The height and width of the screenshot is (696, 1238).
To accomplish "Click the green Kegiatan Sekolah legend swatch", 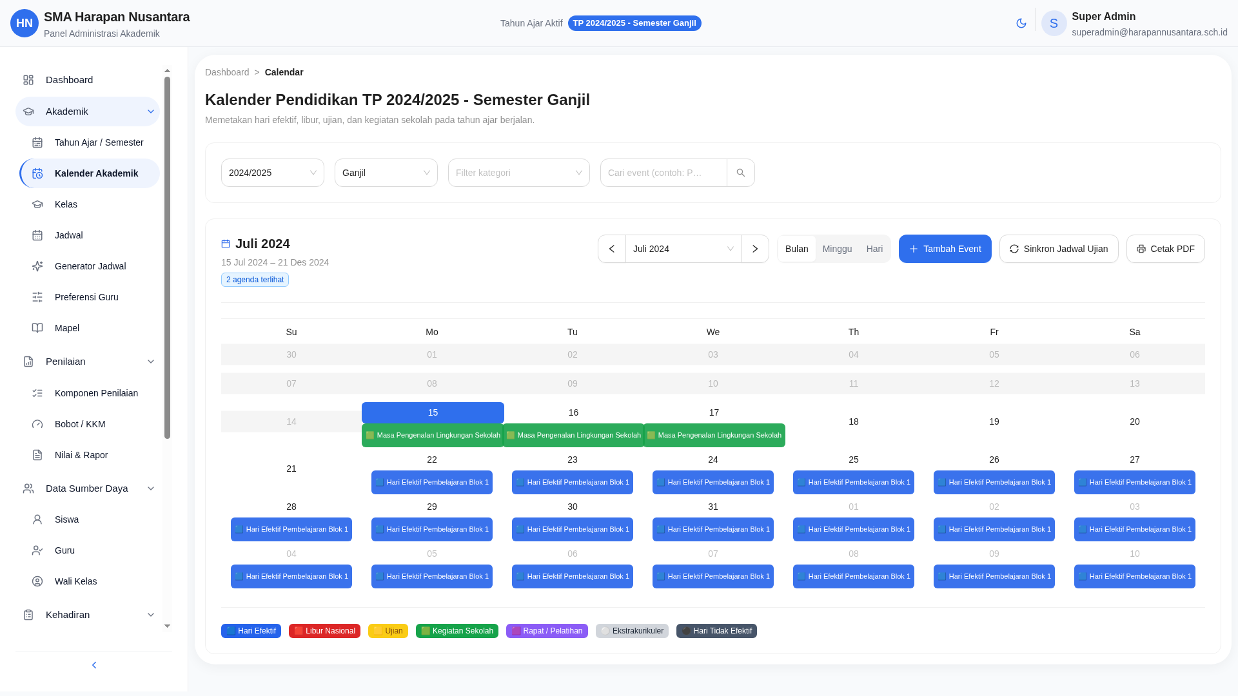I will 425,630.
